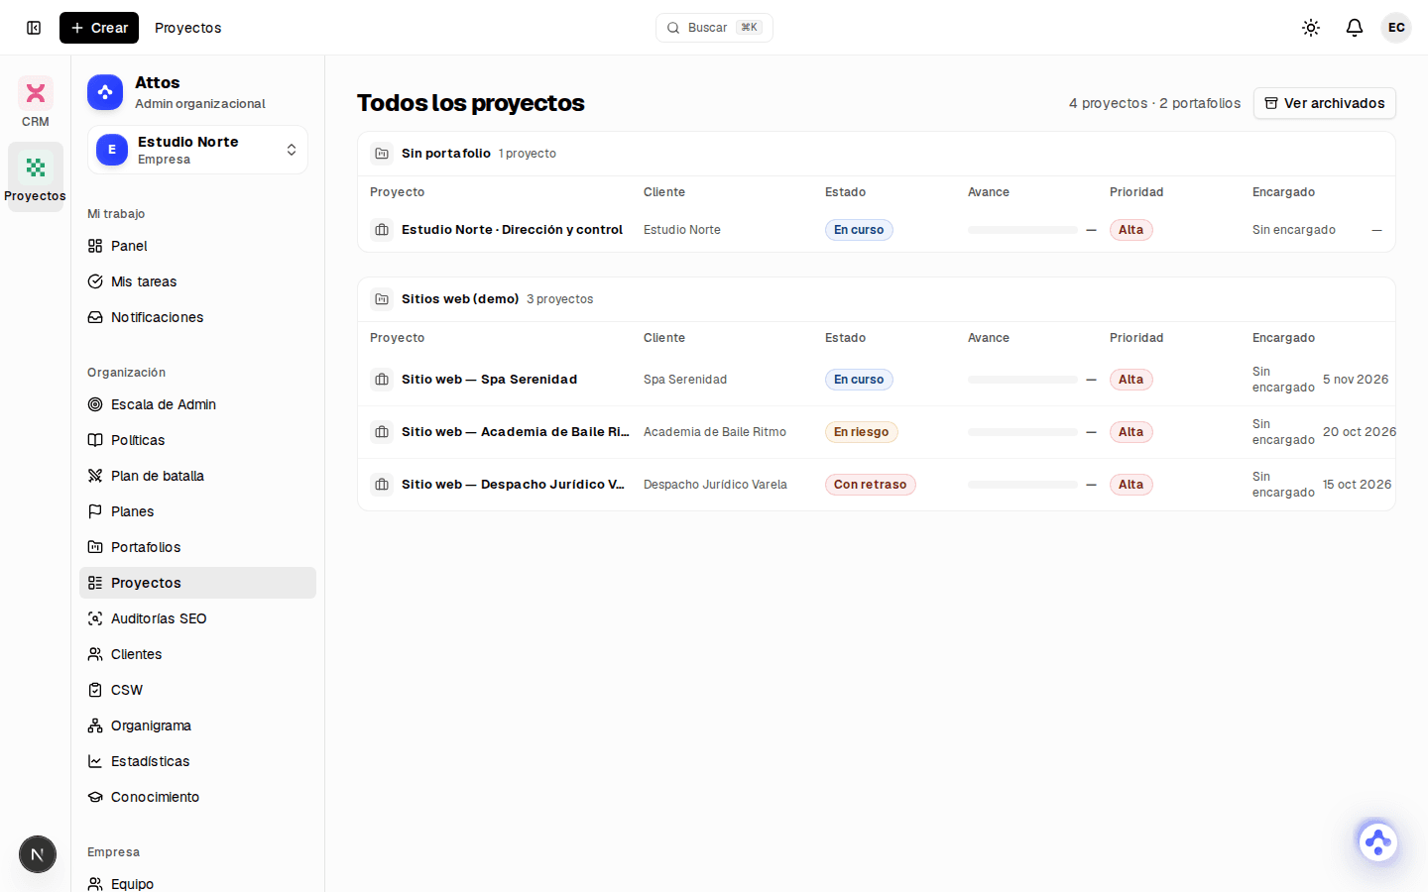Click the Academia de Baile Ritmo client cell
The image size is (1428, 892).
click(715, 432)
